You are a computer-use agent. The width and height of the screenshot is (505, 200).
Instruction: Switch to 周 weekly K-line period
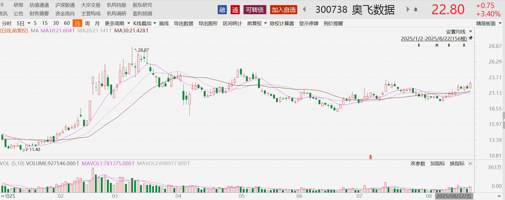point(87,23)
